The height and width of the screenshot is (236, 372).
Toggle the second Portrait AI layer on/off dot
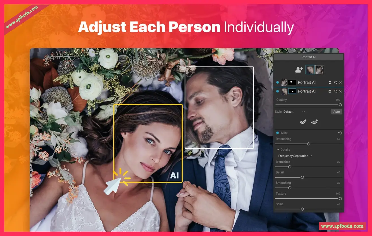coord(277,91)
